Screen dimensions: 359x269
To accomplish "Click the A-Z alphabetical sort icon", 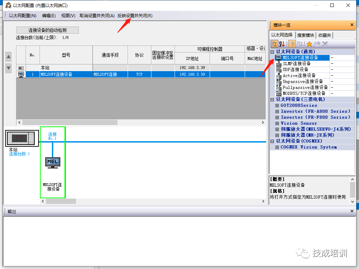I will pos(282,44).
